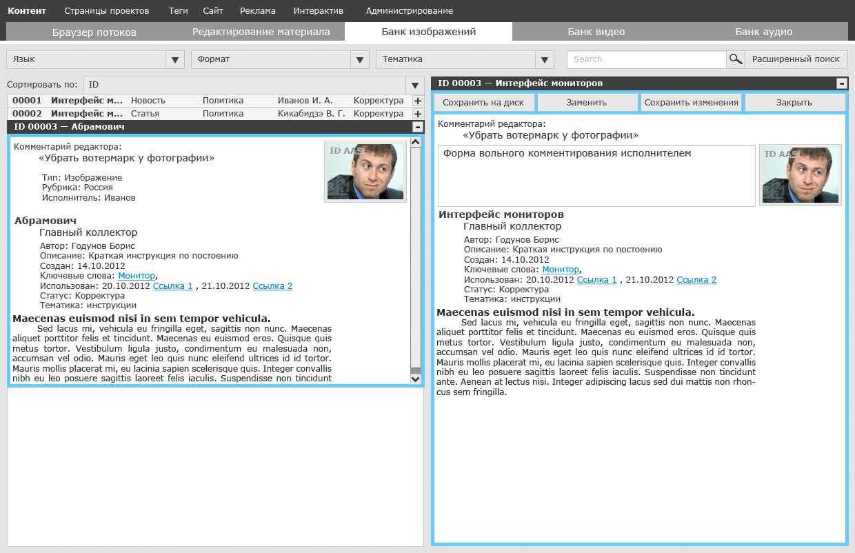The height and width of the screenshot is (553, 855).
Task: Open Ссылка 1 link in right panel
Action: pyautogui.click(x=597, y=280)
